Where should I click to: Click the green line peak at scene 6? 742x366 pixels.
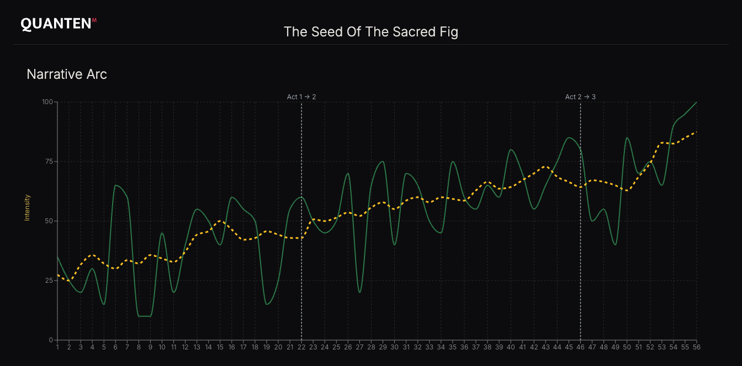pos(115,185)
